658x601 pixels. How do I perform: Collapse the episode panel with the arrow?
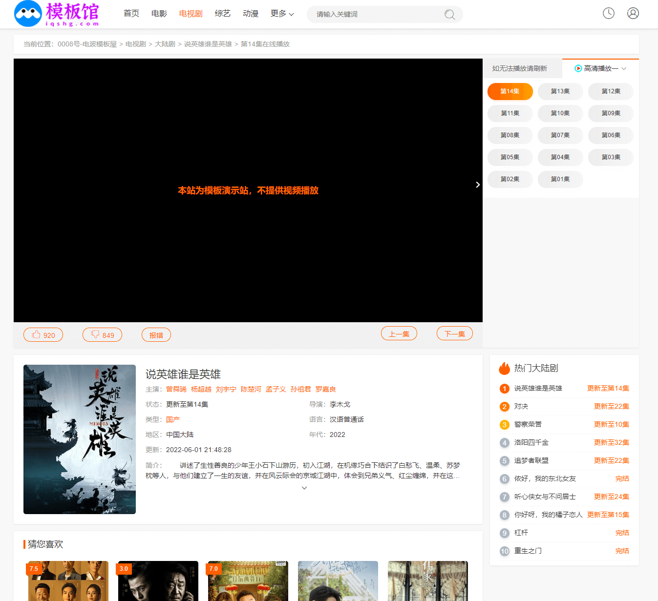[x=477, y=185]
